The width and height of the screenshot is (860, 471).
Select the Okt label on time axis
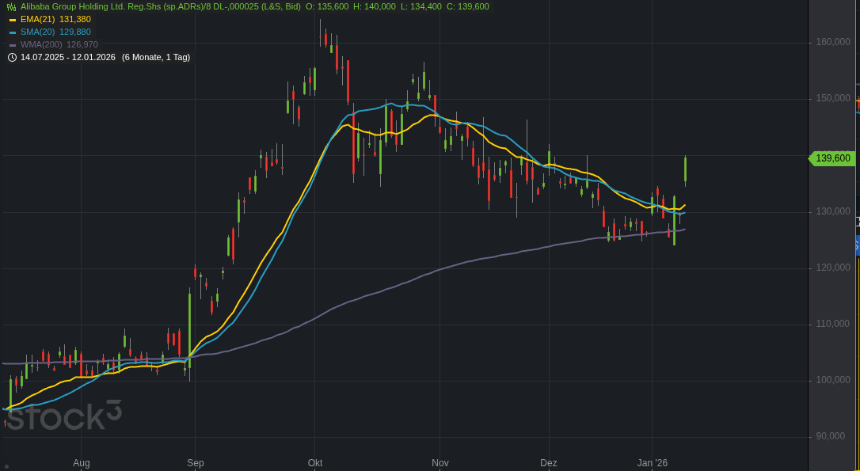pyautogui.click(x=315, y=463)
